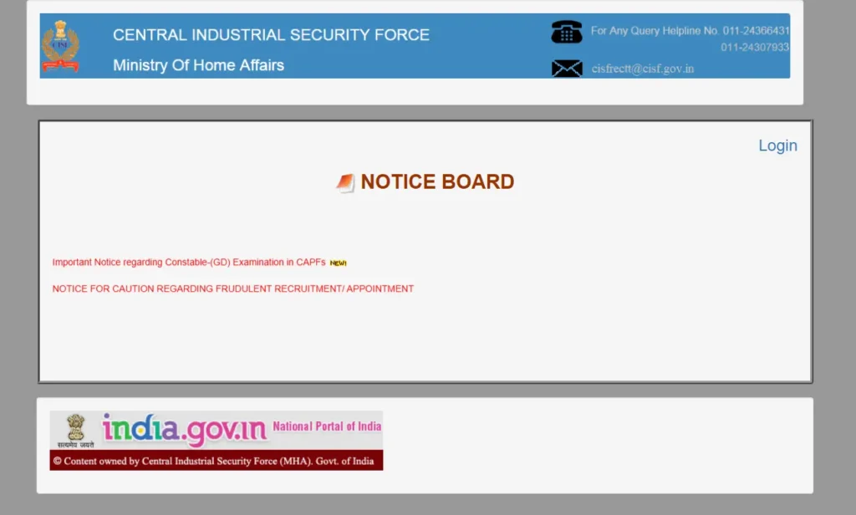The width and height of the screenshot is (856, 515).
Task: Open the fraudulent recruitment caution notice
Action: pyautogui.click(x=232, y=289)
